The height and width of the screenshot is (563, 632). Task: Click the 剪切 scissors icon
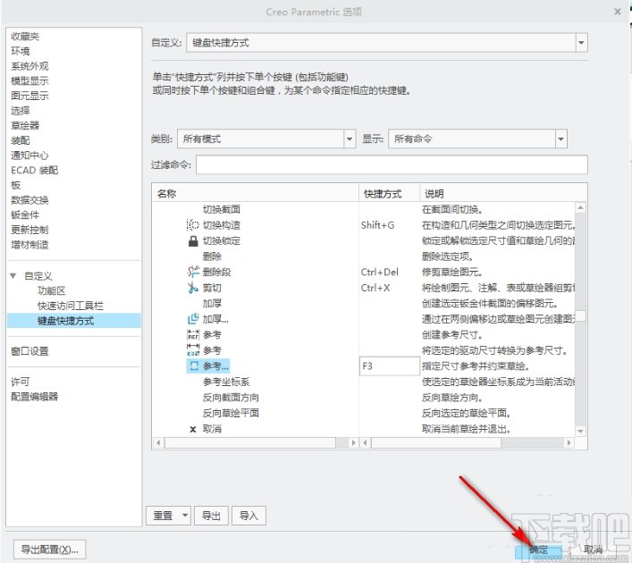(193, 288)
